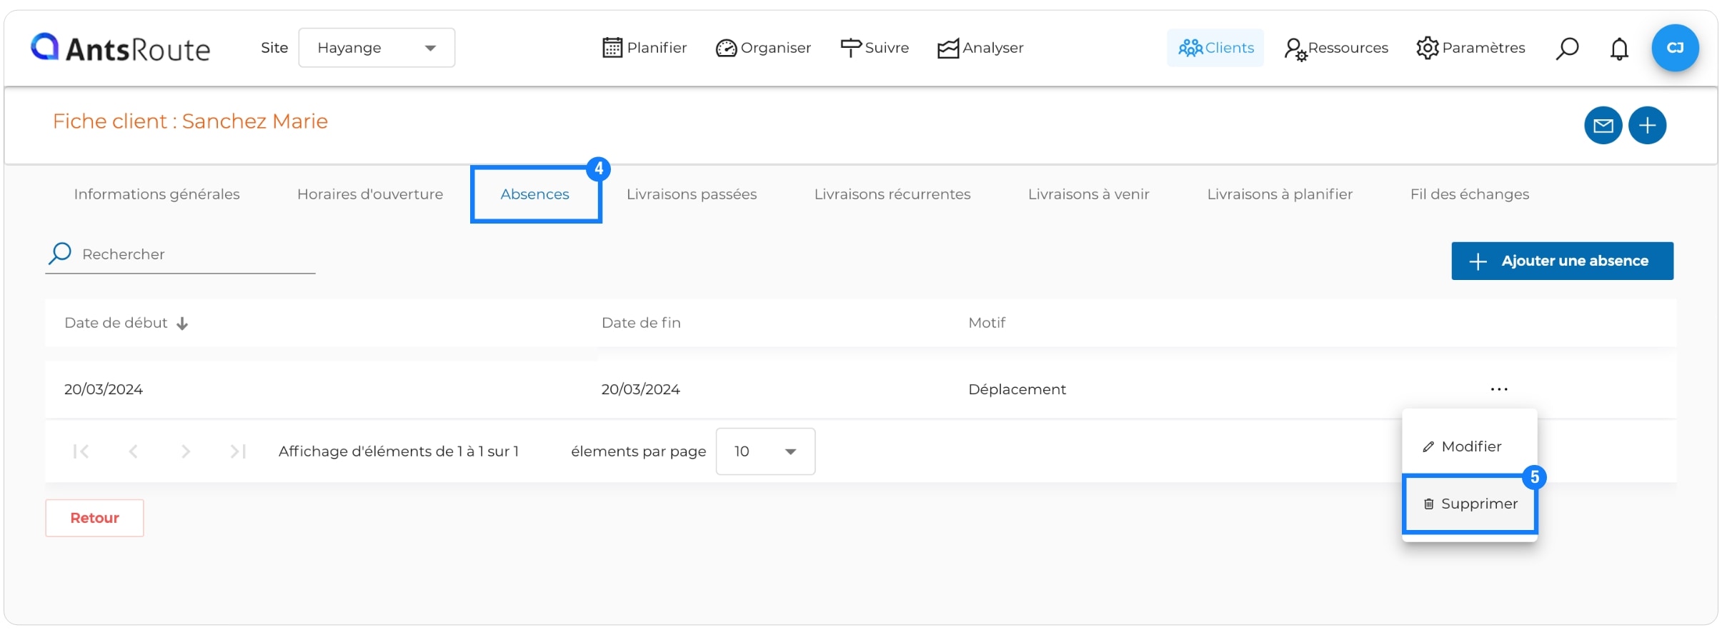Open the three-dot menu for the Déplacement row

pyautogui.click(x=1499, y=389)
